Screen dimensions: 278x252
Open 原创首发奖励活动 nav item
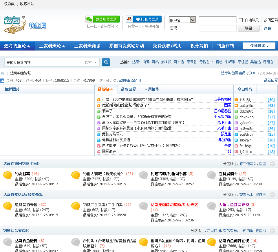(x=127, y=46)
